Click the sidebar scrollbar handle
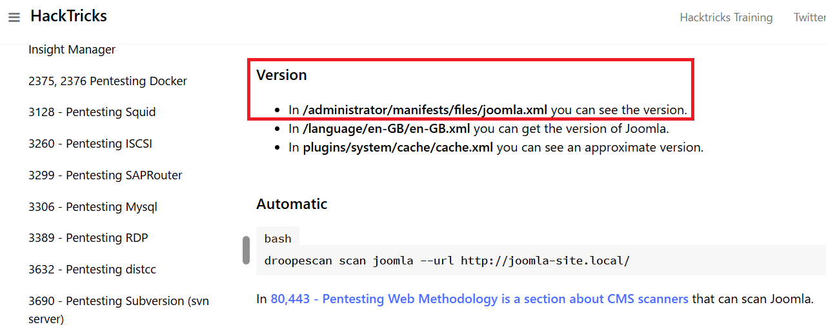Image resolution: width=826 pixels, height=327 pixels. point(246,250)
